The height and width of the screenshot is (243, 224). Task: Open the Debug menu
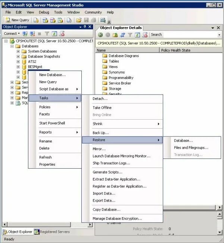44,12
